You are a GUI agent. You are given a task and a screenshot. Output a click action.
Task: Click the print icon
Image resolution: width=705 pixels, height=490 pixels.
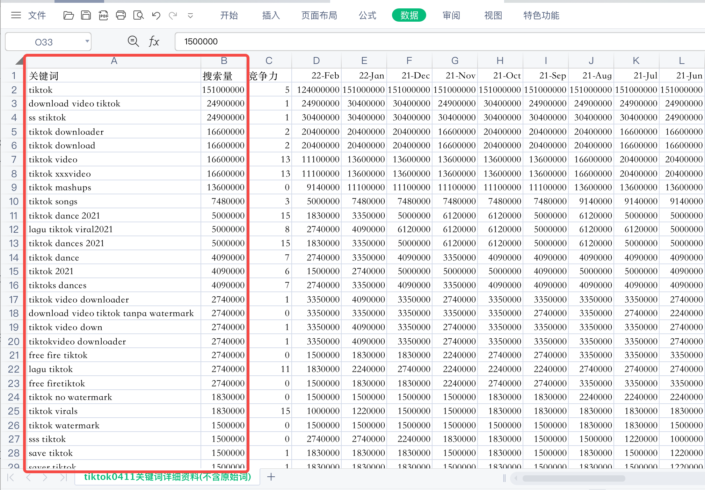coord(121,15)
